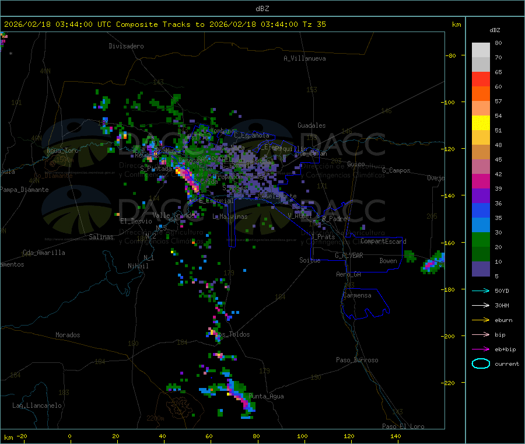Click the 100 tick on the bottom km axis
Screen dimensions: 525x444
(x=302, y=436)
